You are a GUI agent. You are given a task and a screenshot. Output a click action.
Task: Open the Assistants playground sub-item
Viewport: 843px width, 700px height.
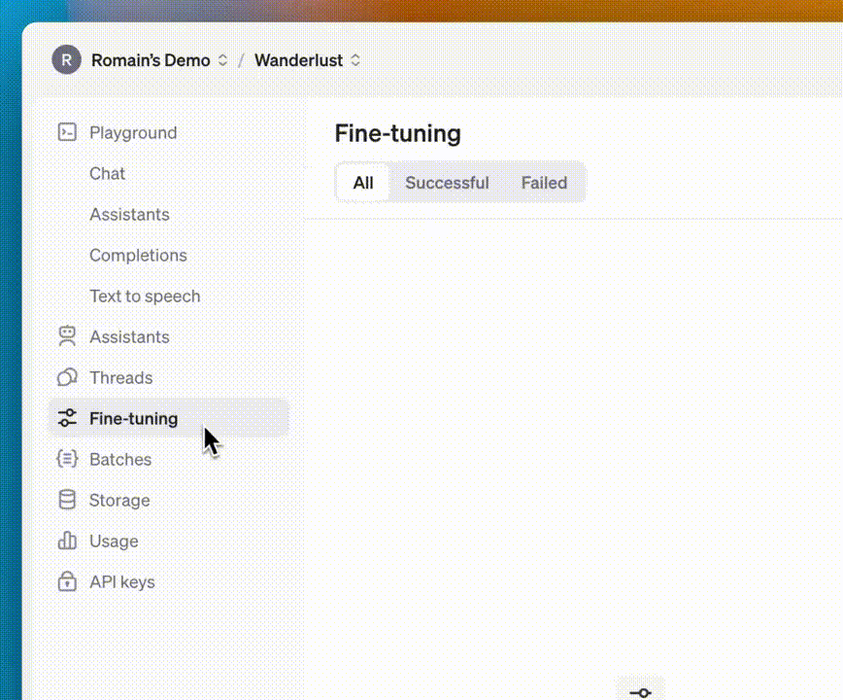(129, 214)
